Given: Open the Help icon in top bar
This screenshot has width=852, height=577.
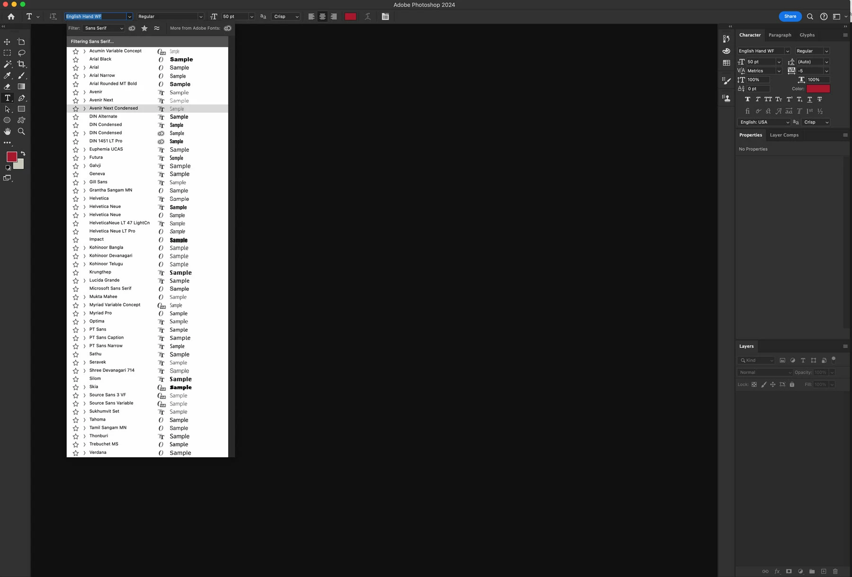Looking at the screenshot, I should tap(824, 17).
